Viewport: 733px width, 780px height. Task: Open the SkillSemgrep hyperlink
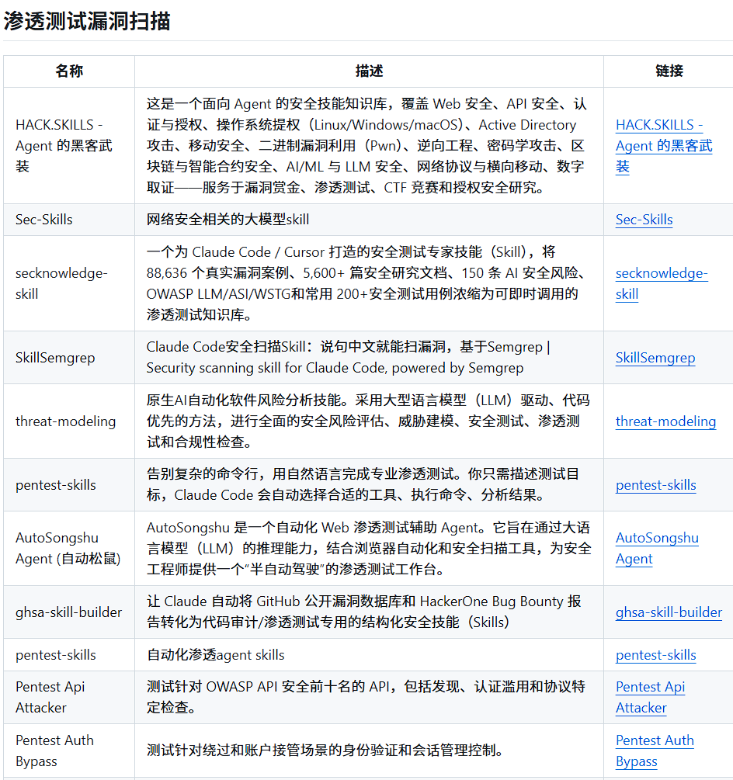655,358
